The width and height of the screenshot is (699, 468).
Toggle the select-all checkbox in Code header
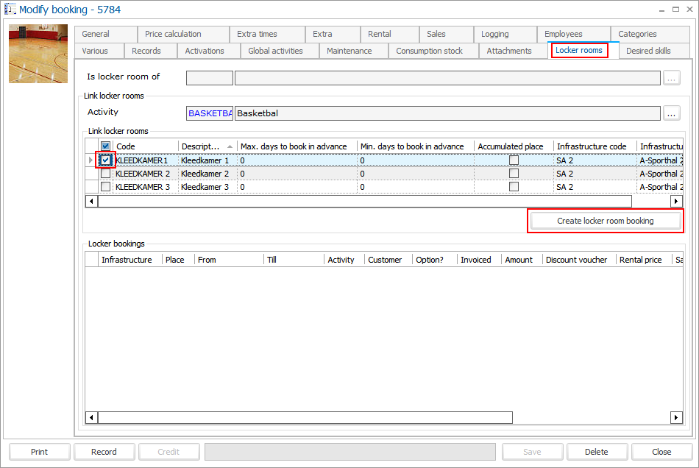click(x=106, y=146)
